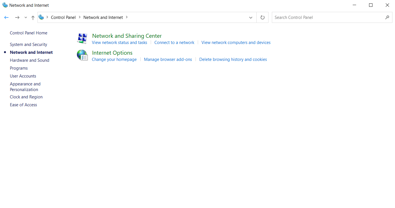395x208 pixels.
Task: Open View network status and tasks
Action: (x=119, y=42)
